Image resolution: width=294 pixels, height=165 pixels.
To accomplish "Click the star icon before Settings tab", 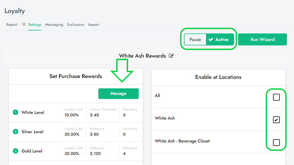I will click(x=24, y=24).
